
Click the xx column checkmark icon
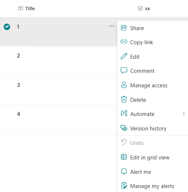coord(140,8)
